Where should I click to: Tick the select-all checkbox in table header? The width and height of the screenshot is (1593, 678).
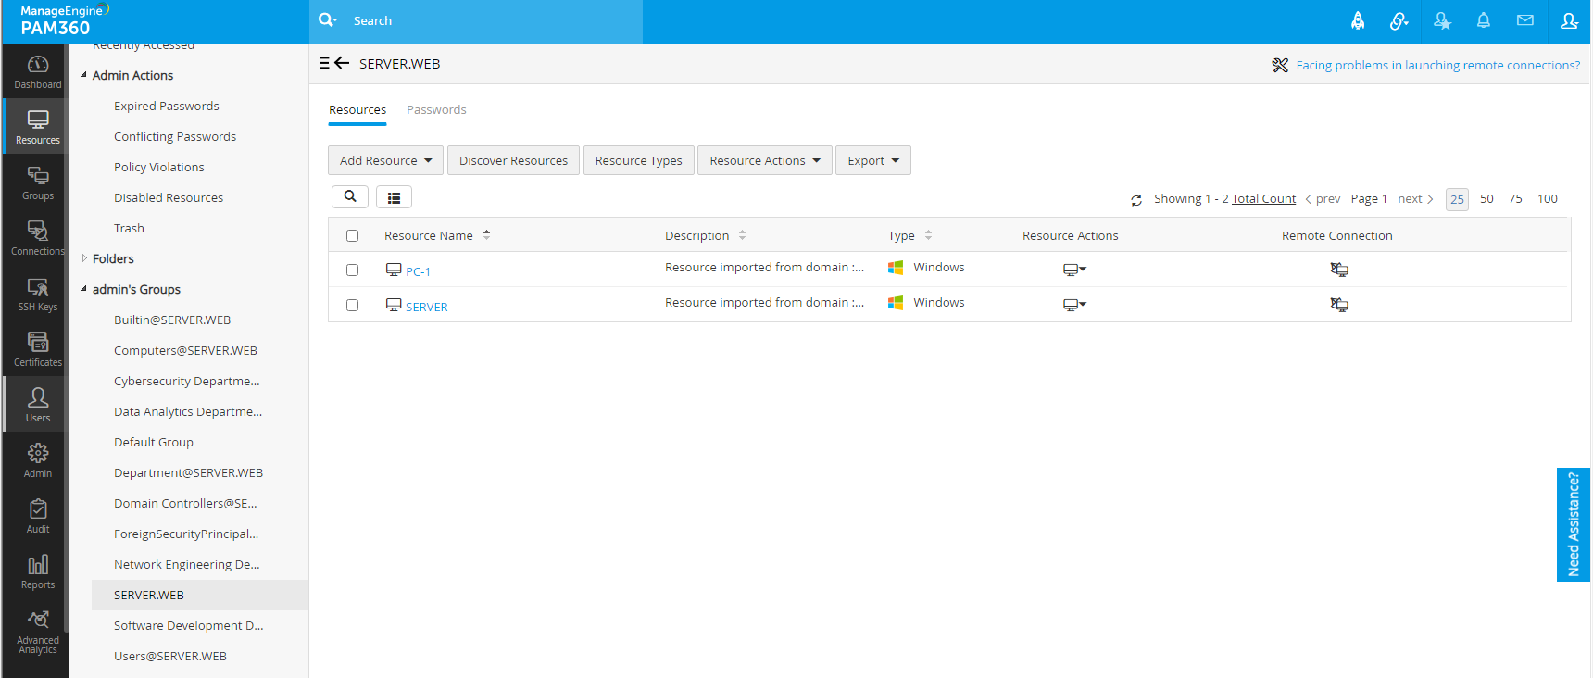(x=352, y=235)
